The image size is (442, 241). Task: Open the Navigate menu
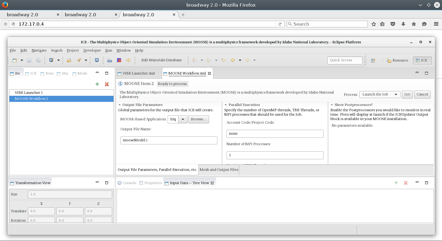[39, 51]
